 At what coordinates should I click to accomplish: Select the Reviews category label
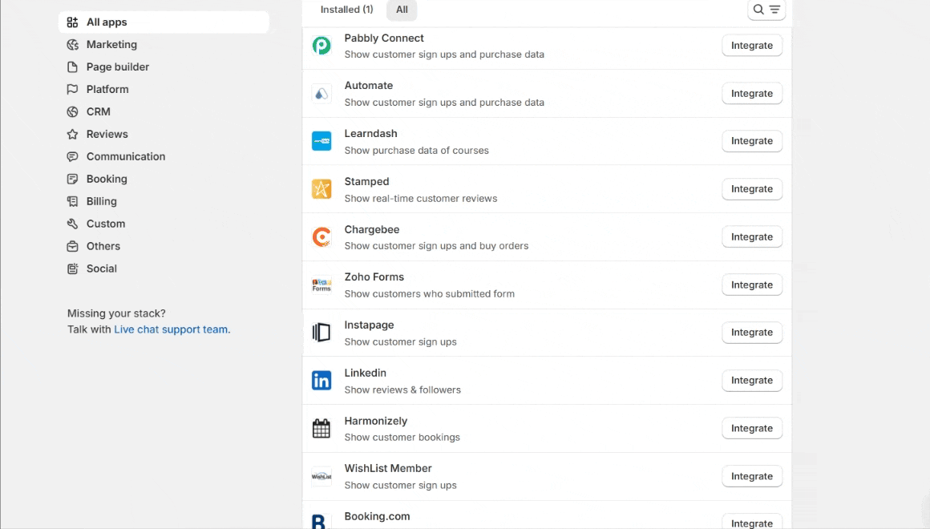tap(107, 134)
